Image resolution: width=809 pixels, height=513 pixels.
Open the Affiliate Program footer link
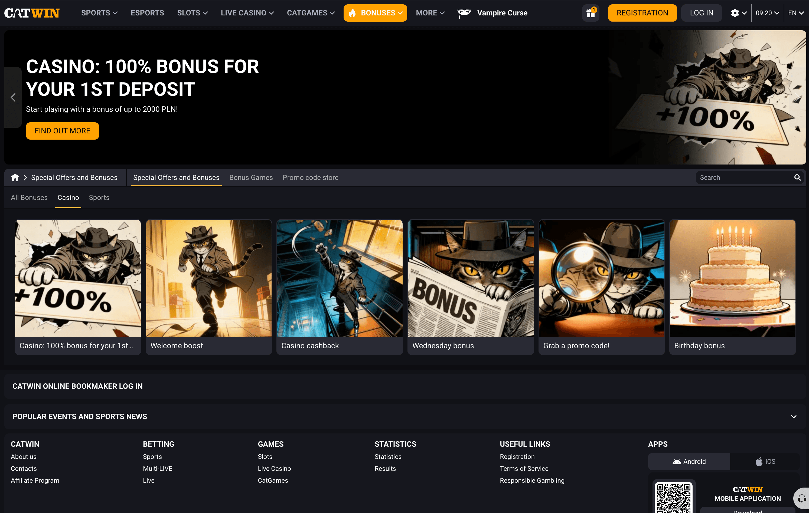(35, 481)
